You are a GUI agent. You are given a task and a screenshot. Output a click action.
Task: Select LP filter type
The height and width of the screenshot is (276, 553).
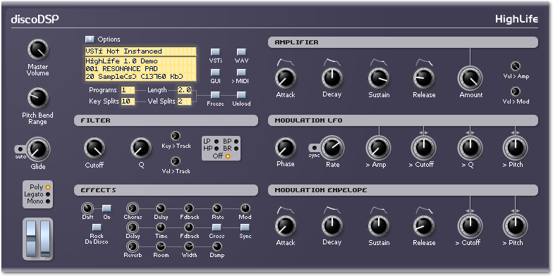point(216,142)
